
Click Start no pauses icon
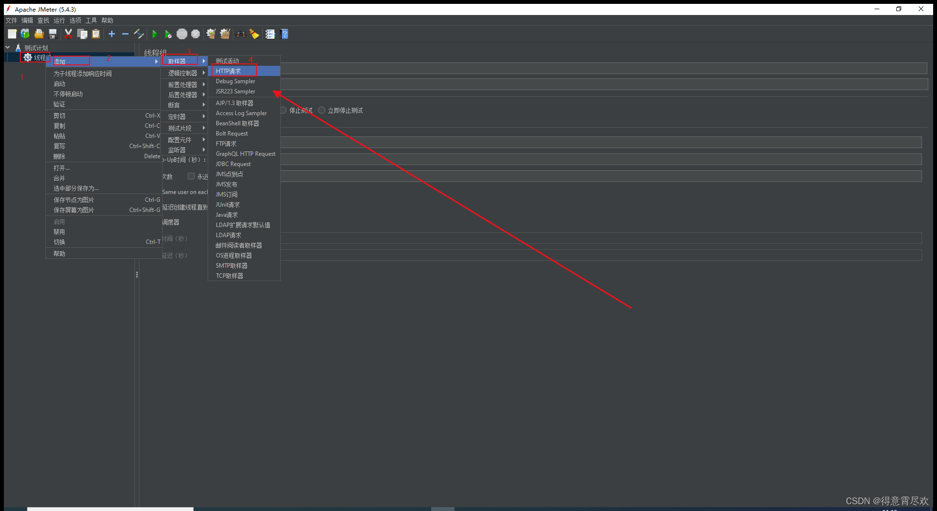tap(168, 34)
